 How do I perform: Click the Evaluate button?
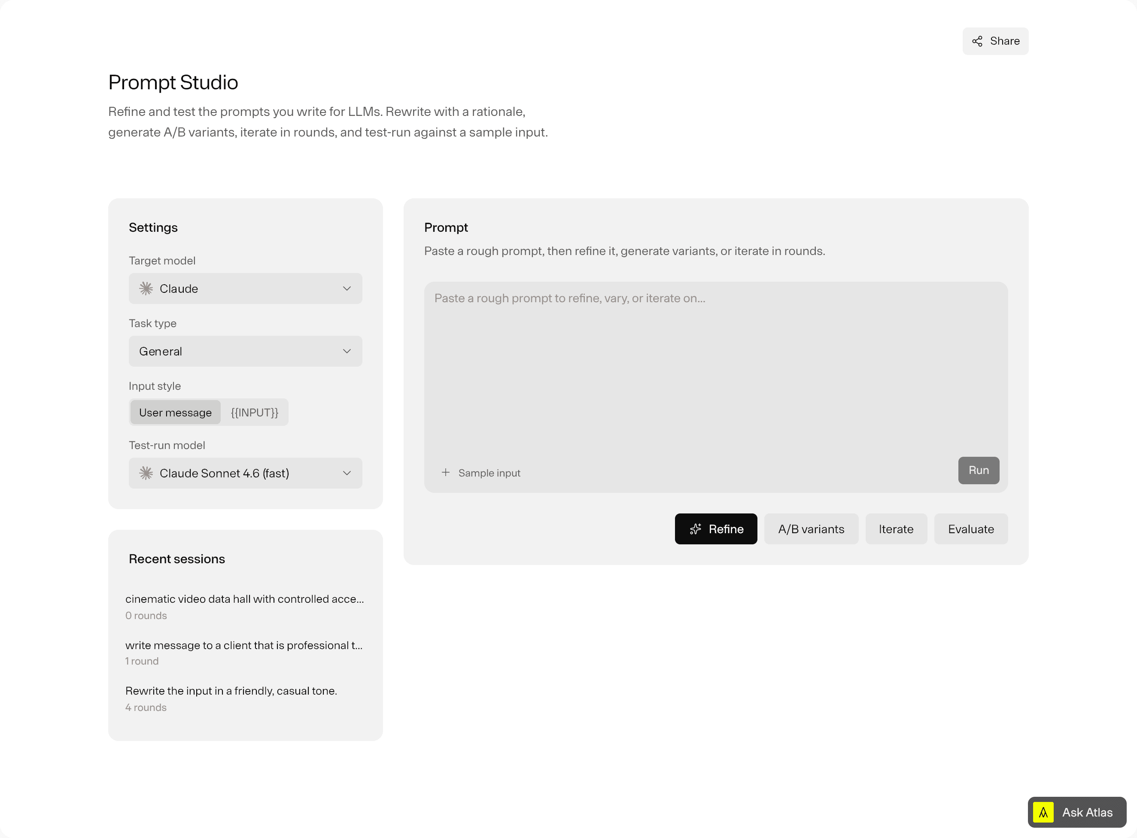970,529
